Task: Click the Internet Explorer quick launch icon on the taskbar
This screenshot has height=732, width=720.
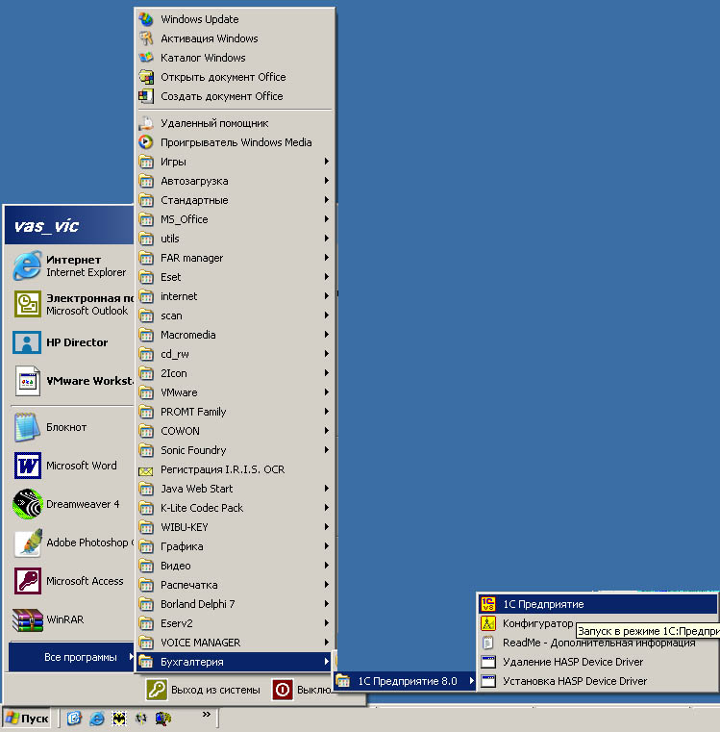Action: pyautogui.click(x=96, y=718)
